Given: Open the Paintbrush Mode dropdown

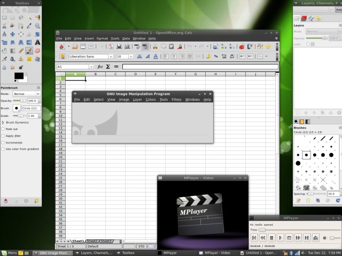Looking at the screenshot, I should point(26,94).
